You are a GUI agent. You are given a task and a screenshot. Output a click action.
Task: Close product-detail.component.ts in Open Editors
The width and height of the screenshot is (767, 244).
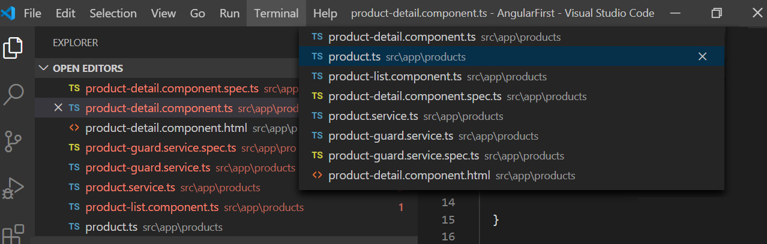[58, 108]
